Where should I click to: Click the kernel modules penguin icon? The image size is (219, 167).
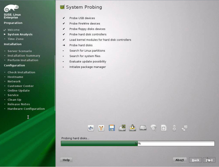(133, 128)
